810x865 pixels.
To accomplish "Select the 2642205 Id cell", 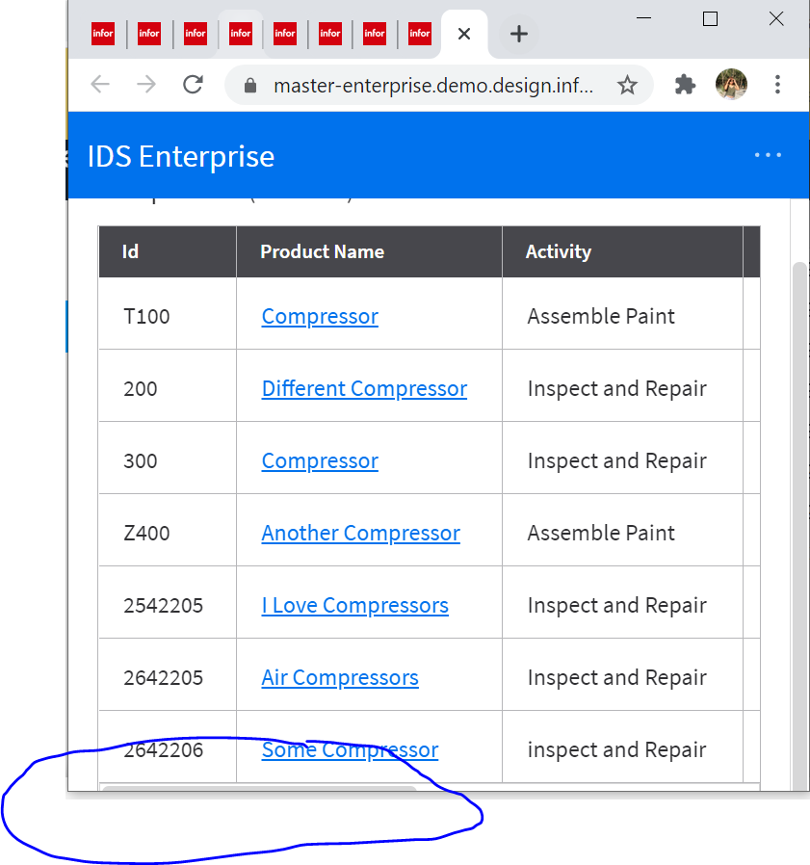I will [x=168, y=674].
